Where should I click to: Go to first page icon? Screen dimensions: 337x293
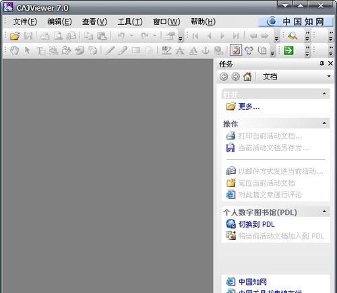tap(195, 36)
